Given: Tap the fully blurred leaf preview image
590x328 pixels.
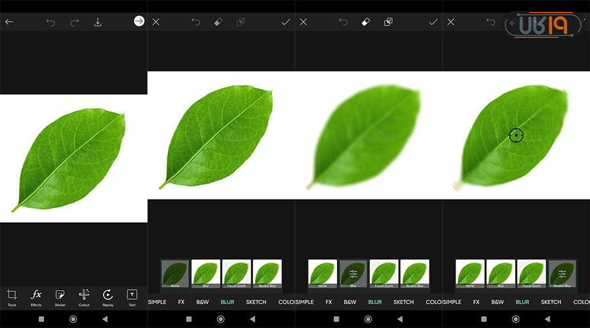Looking at the screenshot, I should (368, 136).
